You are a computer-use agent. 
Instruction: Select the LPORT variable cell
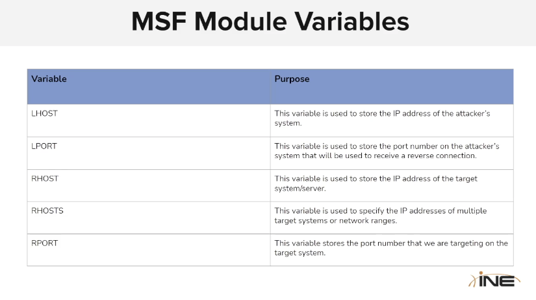(x=44, y=146)
